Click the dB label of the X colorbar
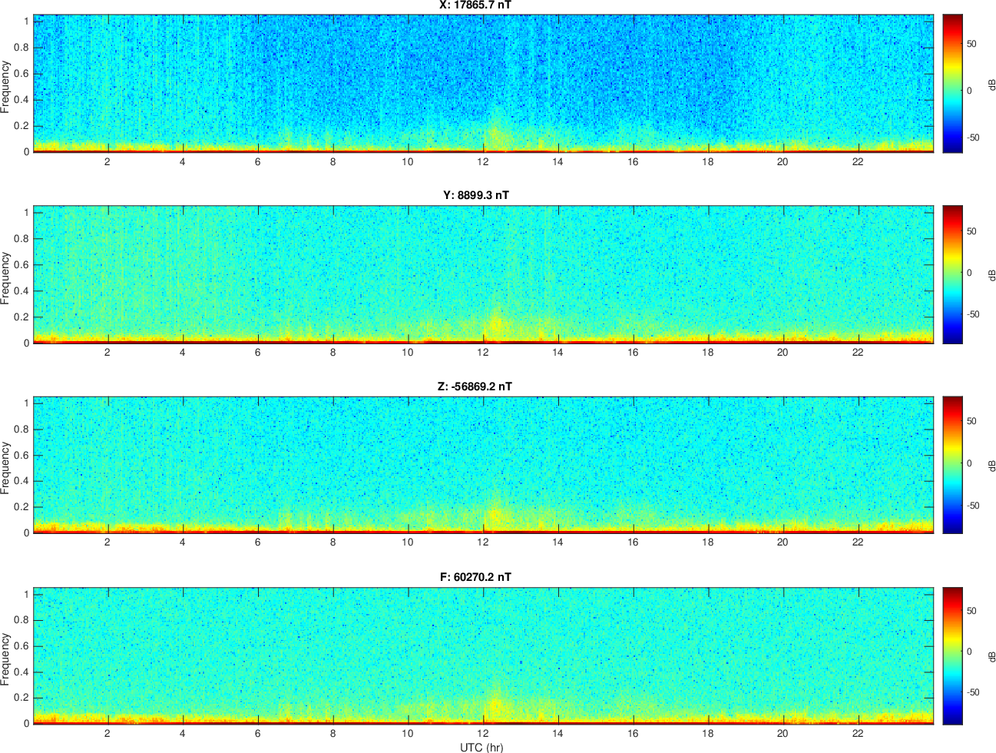The height and width of the screenshot is (753, 996). (x=990, y=84)
